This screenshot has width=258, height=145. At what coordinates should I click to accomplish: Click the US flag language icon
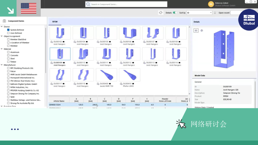(x=29, y=8)
